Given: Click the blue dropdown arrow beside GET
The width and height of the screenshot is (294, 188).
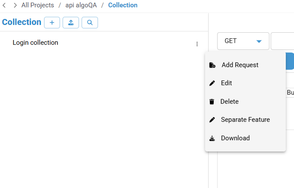Looking at the screenshot, I should click(259, 41).
